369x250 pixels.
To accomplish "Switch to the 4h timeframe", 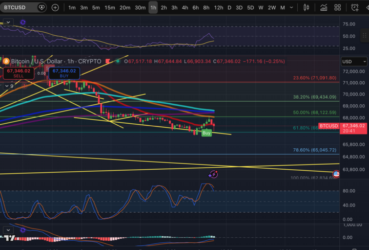I will click(185, 8).
